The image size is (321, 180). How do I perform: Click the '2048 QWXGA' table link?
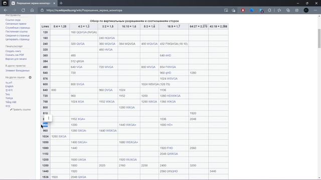point(169,154)
